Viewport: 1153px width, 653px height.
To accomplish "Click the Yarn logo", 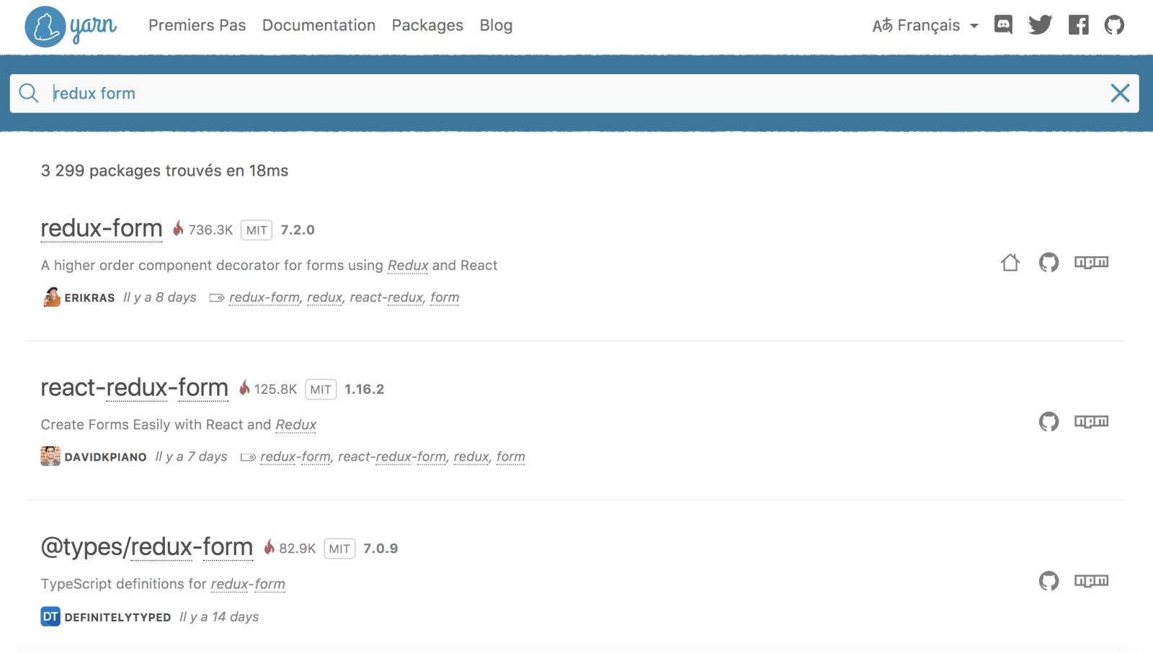I will click(x=71, y=27).
